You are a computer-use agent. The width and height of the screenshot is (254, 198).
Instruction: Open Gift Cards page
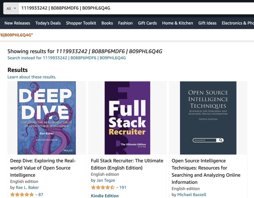click(x=147, y=23)
